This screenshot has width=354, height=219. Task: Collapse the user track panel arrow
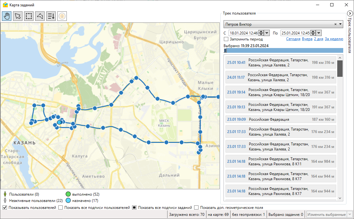(350, 14)
